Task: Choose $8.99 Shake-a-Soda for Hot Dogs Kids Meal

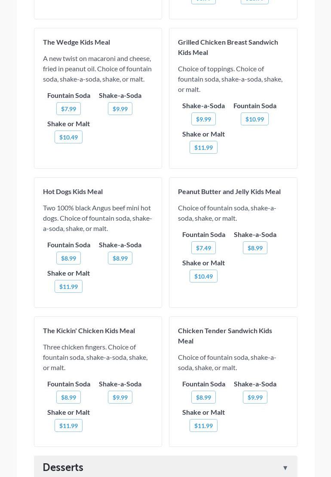Action: tap(120, 258)
